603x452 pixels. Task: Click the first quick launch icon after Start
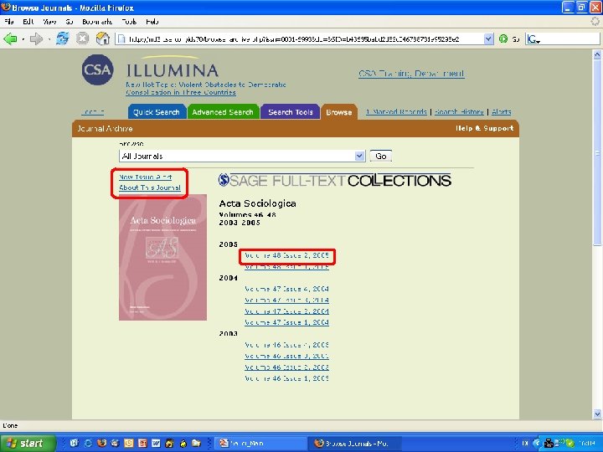tap(75, 443)
